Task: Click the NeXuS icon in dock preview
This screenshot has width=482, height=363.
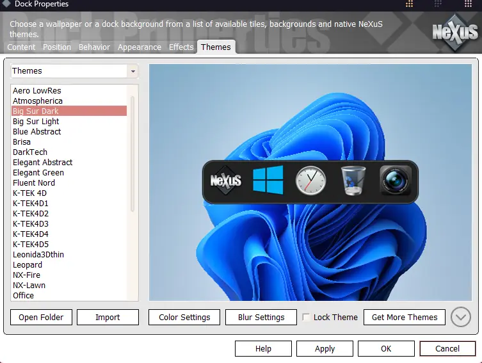Action: click(x=225, y=181)
